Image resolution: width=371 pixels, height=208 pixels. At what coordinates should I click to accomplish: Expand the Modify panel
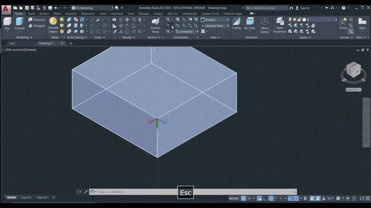pyautogui.click(x=129, y=37)
